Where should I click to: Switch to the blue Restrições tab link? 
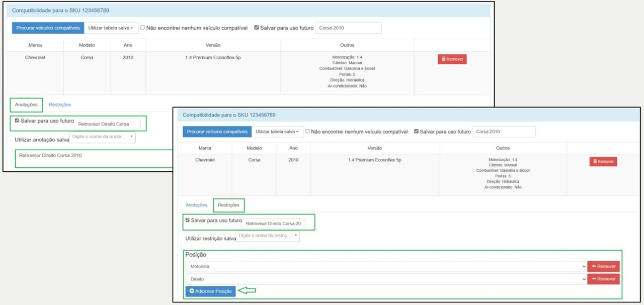[x=60, y=105]
